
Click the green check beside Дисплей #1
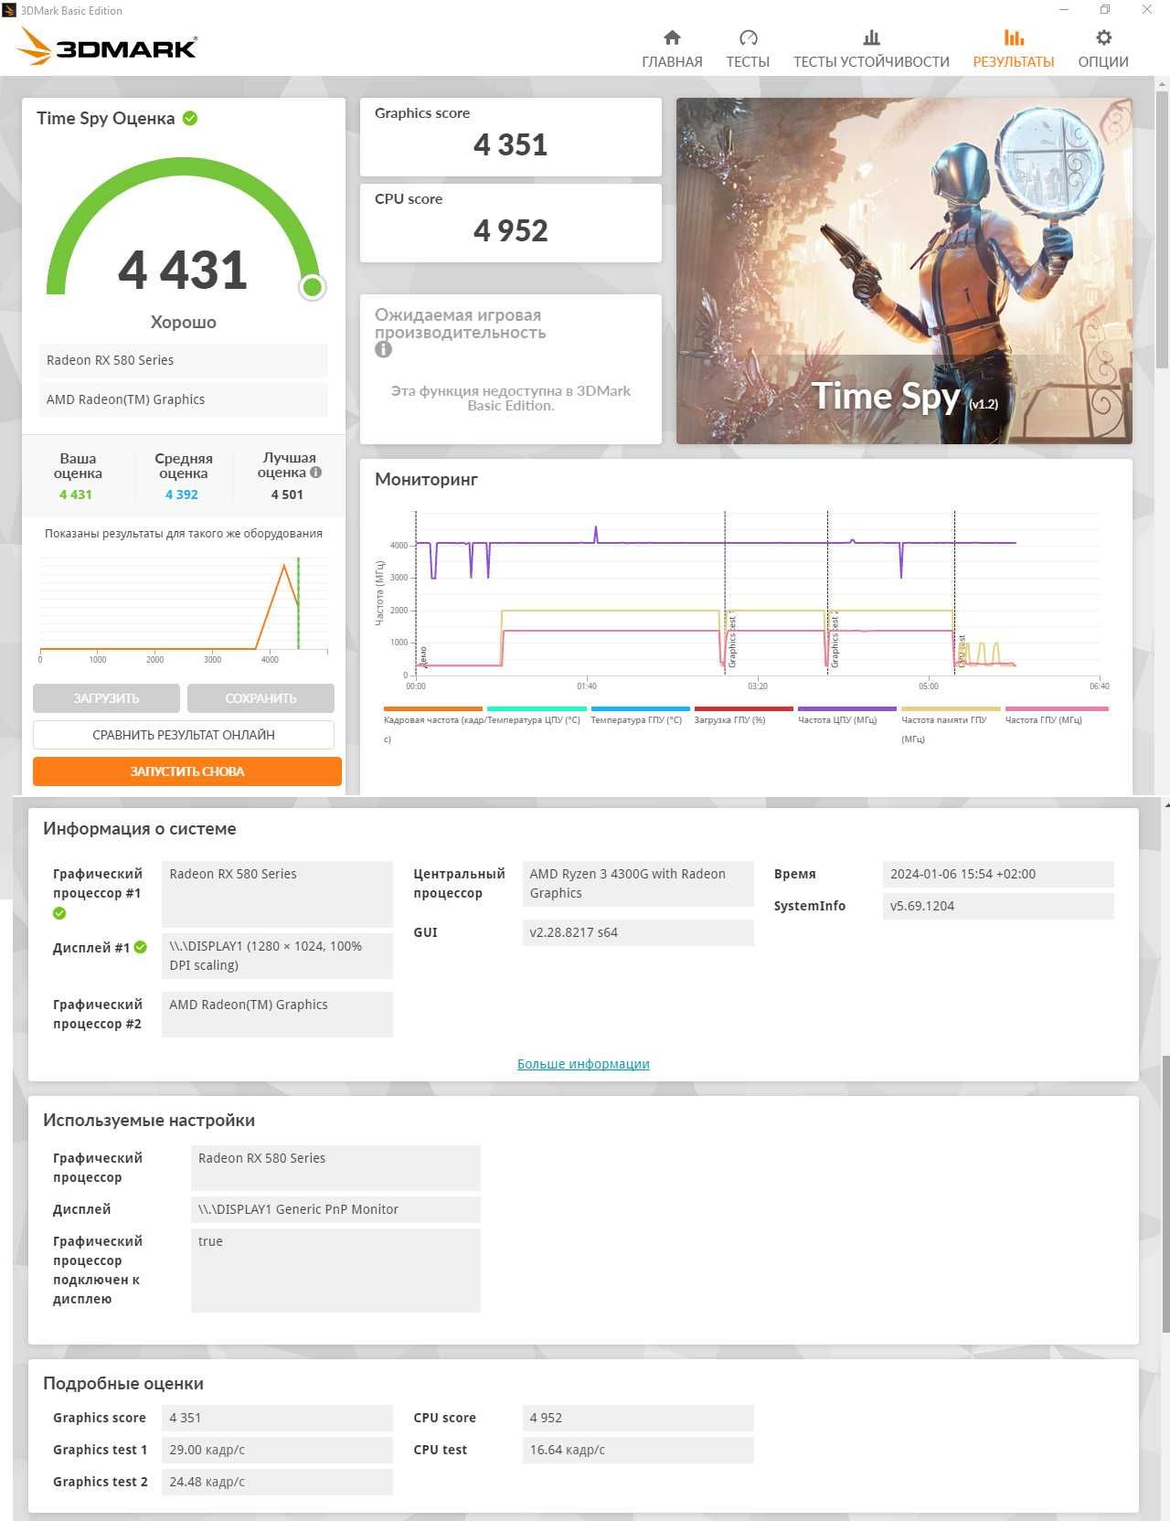(x=141, y=947)
